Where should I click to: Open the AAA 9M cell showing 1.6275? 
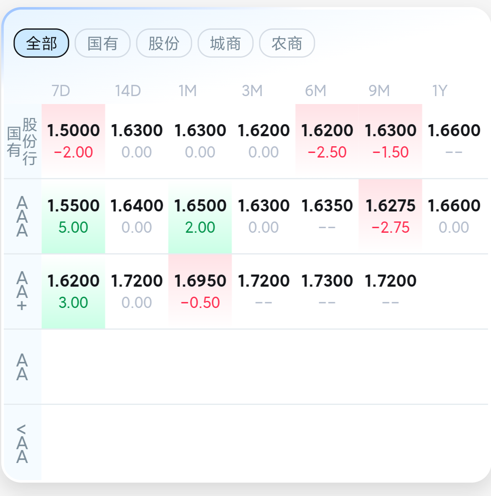pos(390,216)
